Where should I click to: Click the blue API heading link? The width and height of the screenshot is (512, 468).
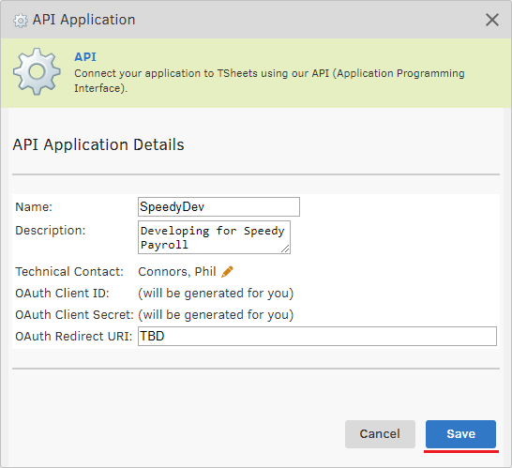click(x=85, y=57)
